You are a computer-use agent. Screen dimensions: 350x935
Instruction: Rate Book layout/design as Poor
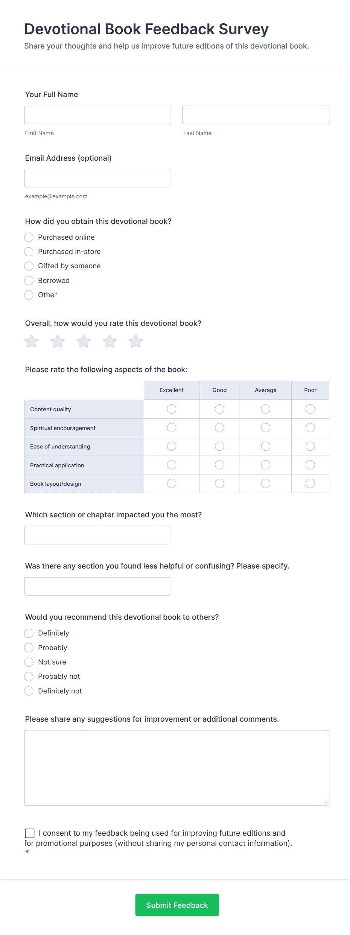[x=310, y=483]
